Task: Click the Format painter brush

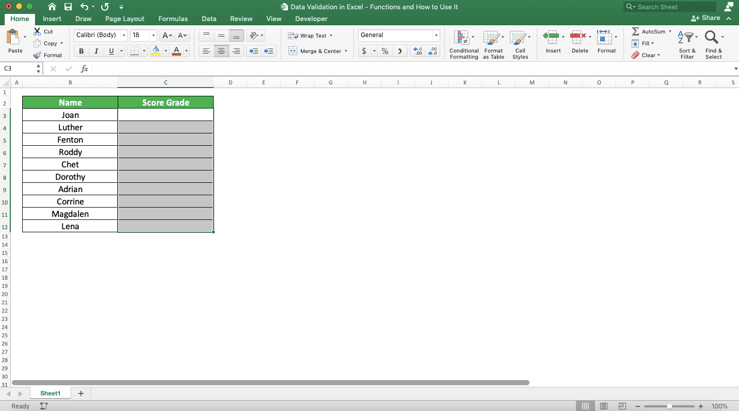Action: pyautogui.click(x=47, y=55)
